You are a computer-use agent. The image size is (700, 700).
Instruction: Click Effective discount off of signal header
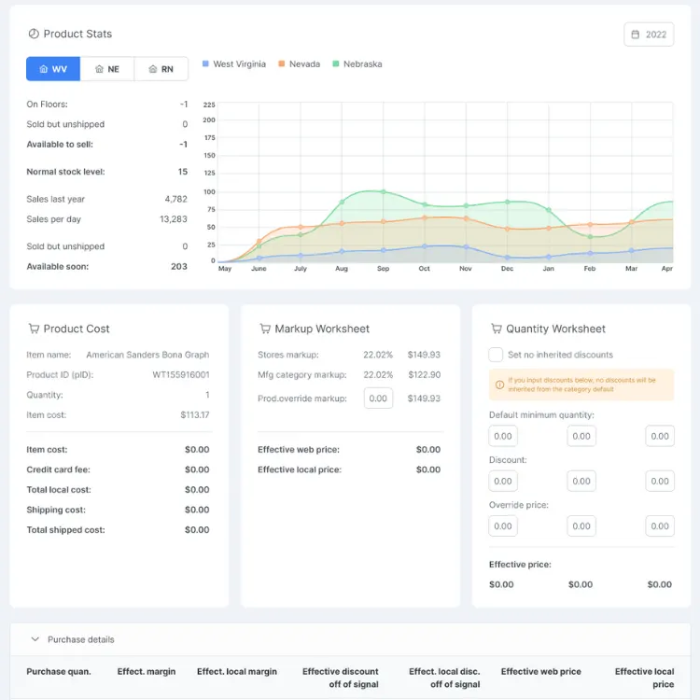pyautogui.click(x=341, y=678)
